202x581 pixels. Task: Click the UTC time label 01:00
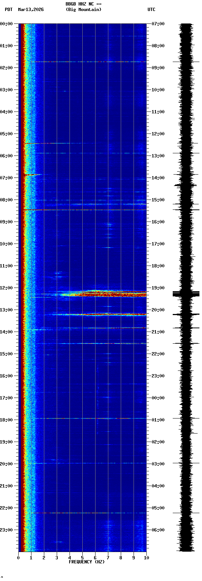click(158, 420)
